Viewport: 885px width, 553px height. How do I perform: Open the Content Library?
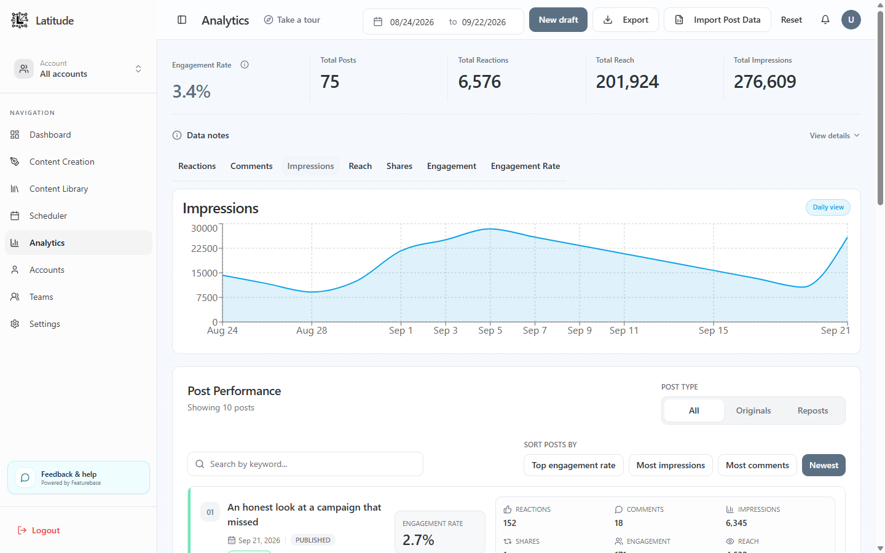79,189
